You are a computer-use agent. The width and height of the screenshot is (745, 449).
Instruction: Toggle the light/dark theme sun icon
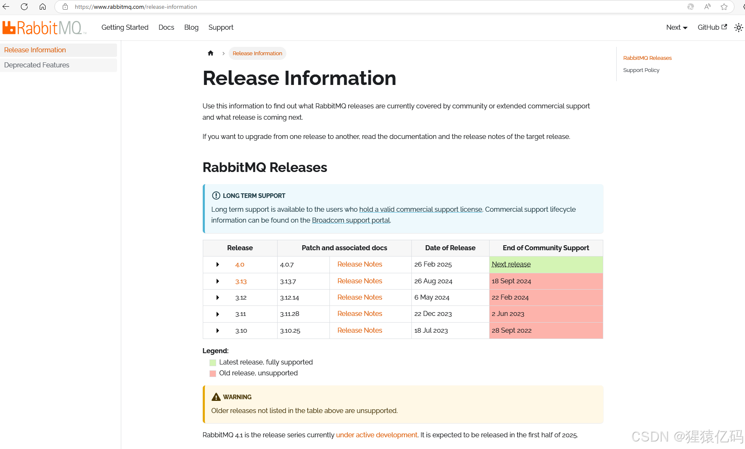738,27
